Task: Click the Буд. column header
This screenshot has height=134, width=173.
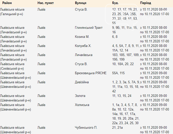Action: [115, 3]
